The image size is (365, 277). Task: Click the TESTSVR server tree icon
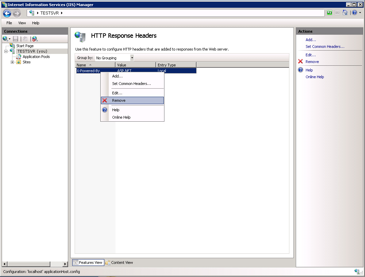tap(12, 51)
